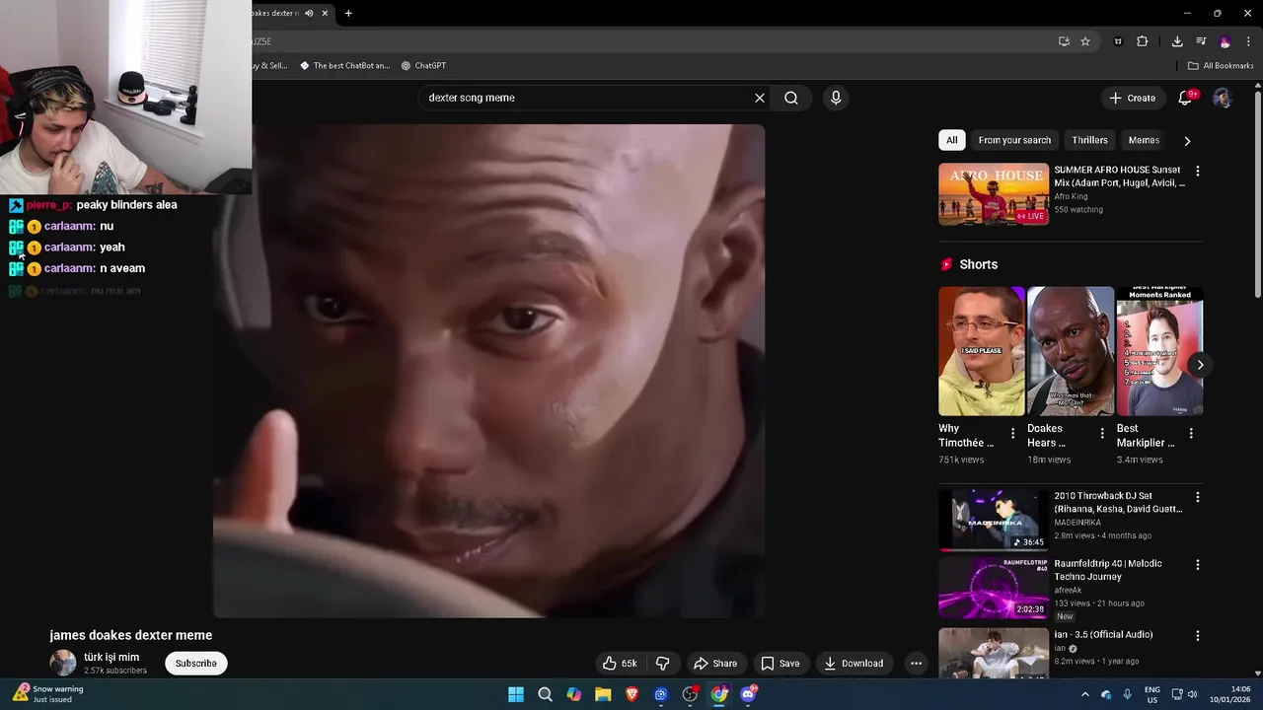This screenshot has height=710, width=1263.
Task: Click the YouTube search magnifier button
Action: (791, 98)
